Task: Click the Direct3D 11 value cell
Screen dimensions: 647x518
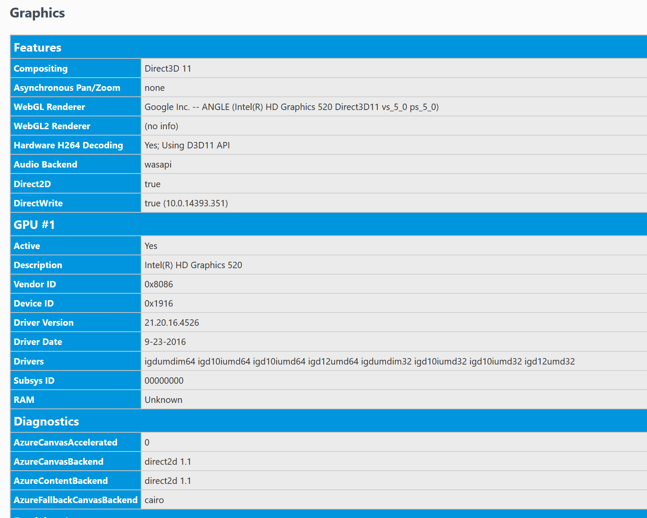Action: [x=394, y=68]
